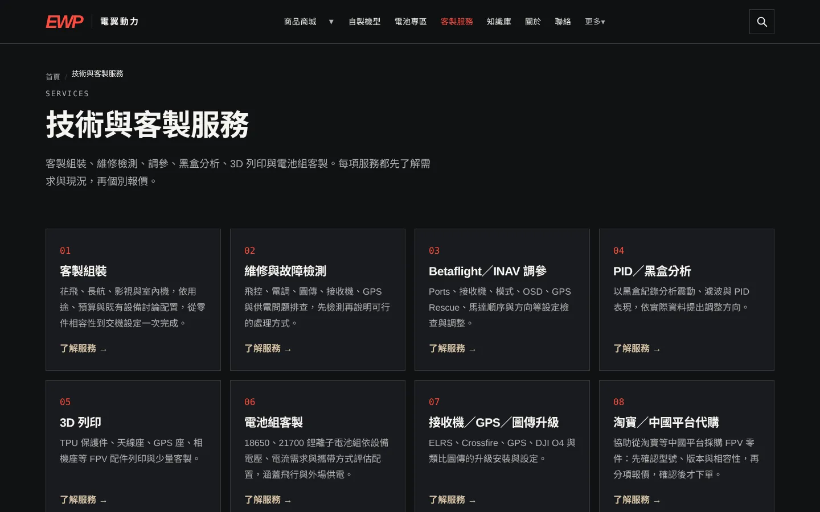Click the 技術與客製服務 breadcrumb text
This screenshot has height=512, width=820.
coord(97,73)
